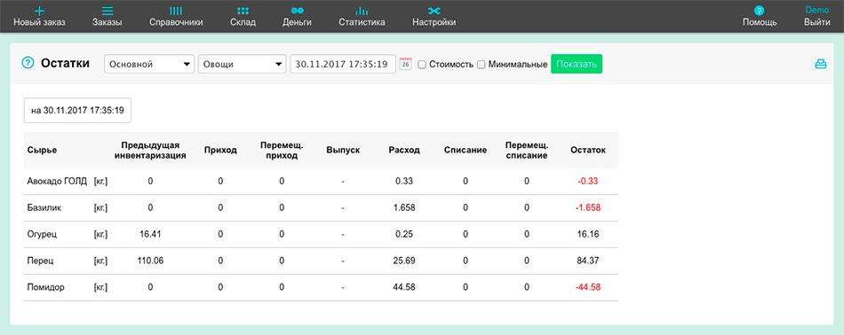844x335 pixels.
Task: Click the question mark icon above Помощь
Action: (760, 11)
